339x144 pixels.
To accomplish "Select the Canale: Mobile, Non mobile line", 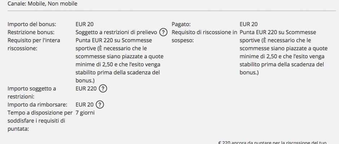I will coord(43,4).
